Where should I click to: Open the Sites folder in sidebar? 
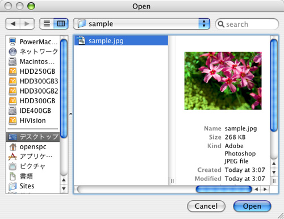33,186
